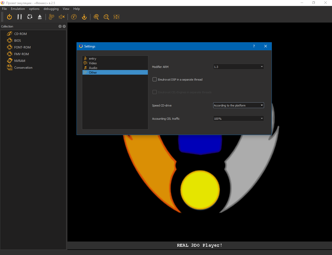This screenshot has height=255, width=332.
Task: Close the Collection panel
Action: click(64, 26)
